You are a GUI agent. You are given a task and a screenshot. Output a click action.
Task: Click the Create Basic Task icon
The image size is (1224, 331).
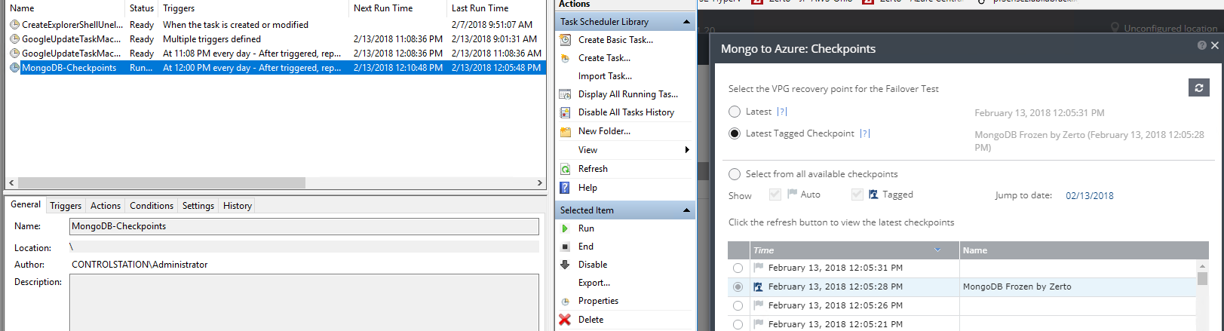[x=565, y=40]
